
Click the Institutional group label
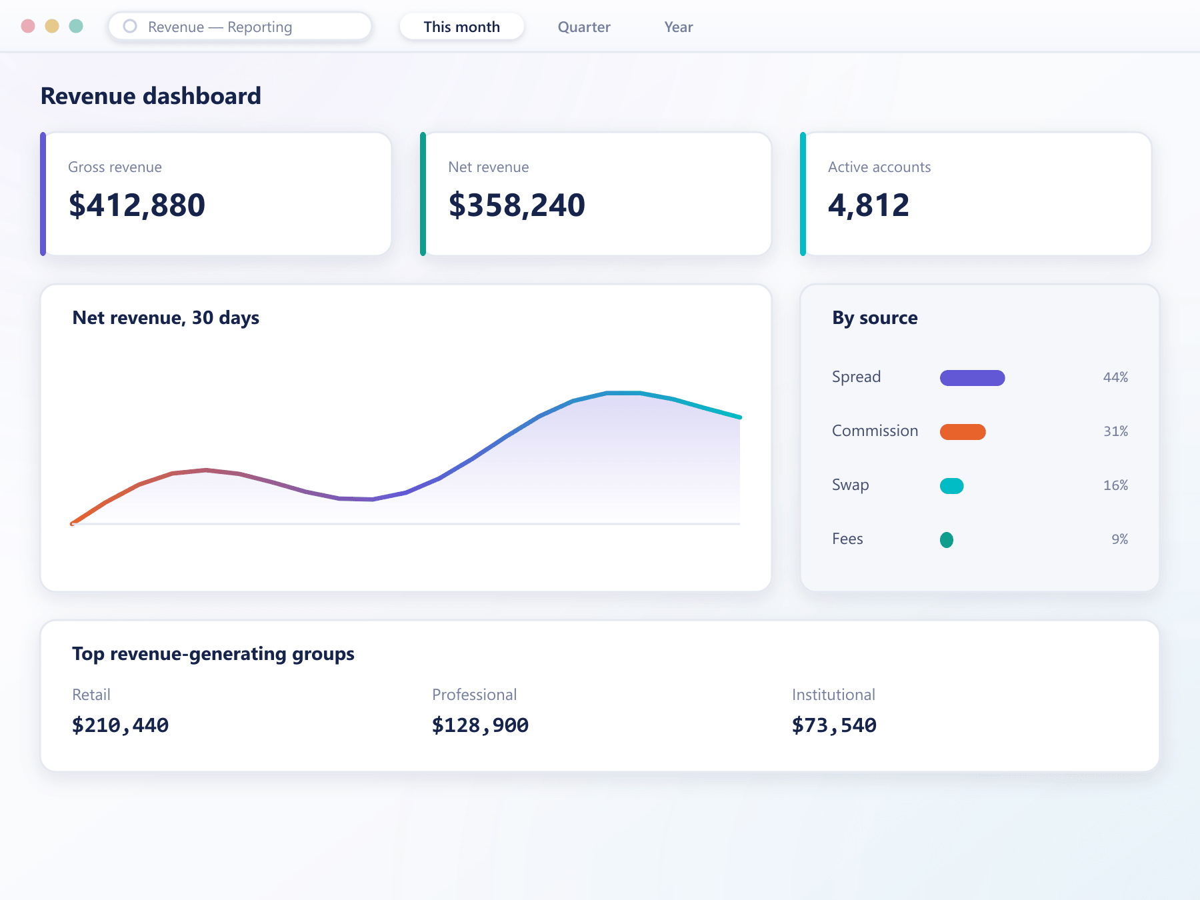(x=833, y=695)
